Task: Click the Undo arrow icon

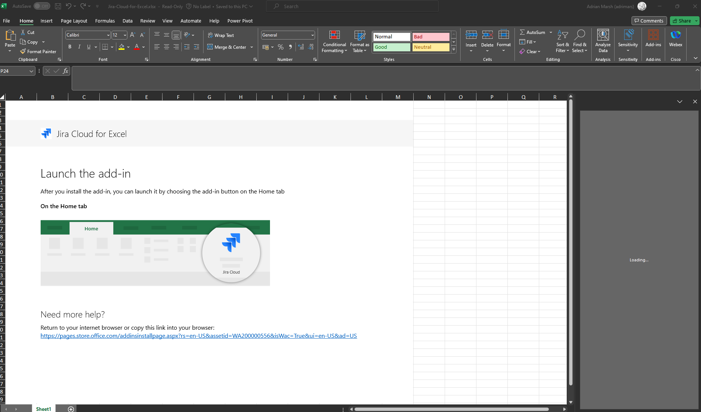Action: tap(68, 6)
